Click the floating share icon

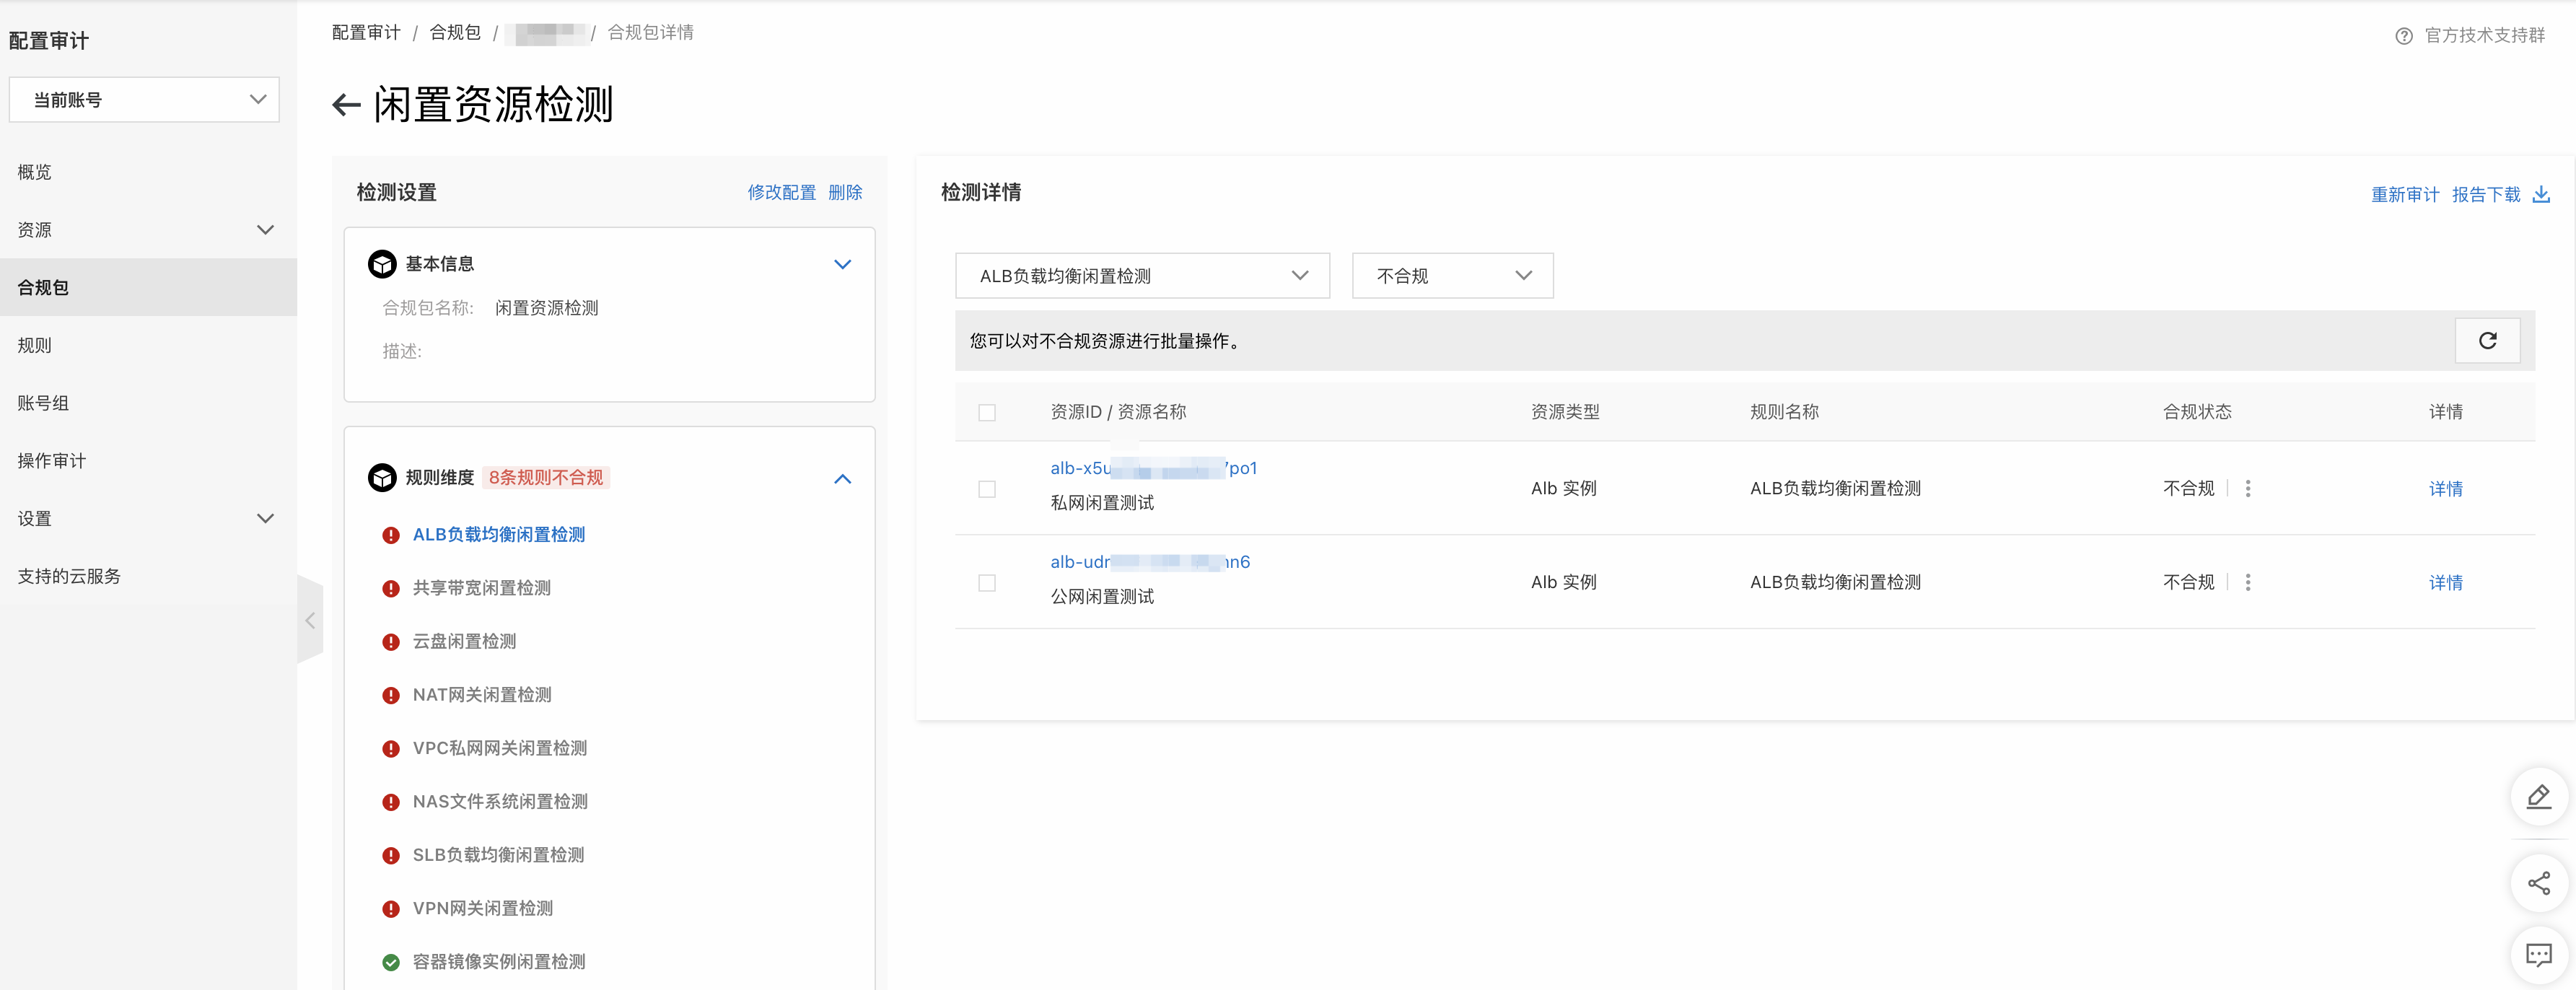tap(2538, 883)
